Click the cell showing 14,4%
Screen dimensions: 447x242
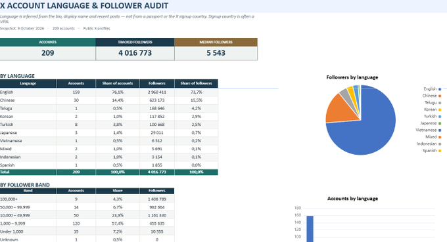pyautogui.click(x=118, y=100)
